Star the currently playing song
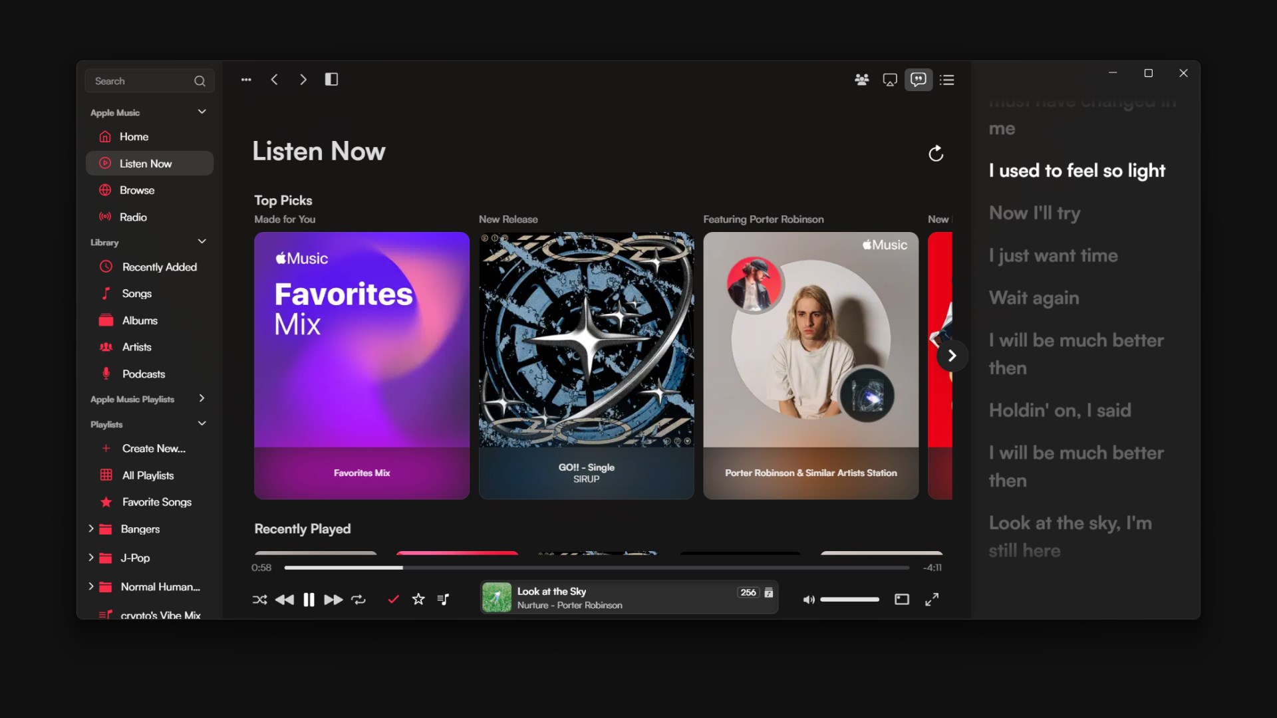 pos(418,599)
